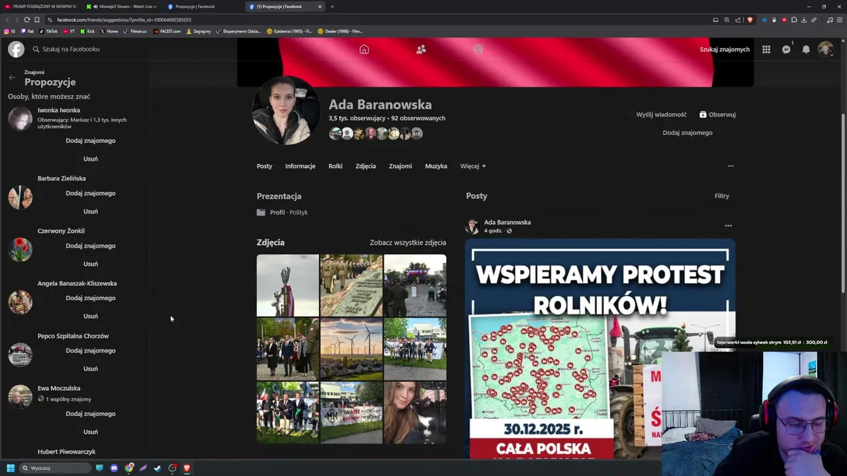Open the WSPIERAMY PROTEST ROLNIKÓW post image

[600, 349]
